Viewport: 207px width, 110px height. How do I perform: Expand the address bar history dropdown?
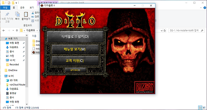(162, 31)
